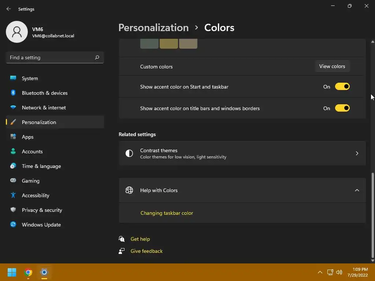Click the Windows Update icon
The width and height of the screenshot is (375, 281).
13,225
